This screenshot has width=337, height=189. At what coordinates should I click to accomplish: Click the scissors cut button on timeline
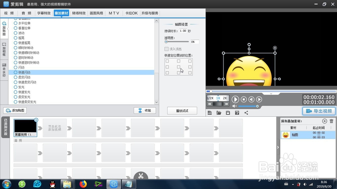(x=141, y=176)
